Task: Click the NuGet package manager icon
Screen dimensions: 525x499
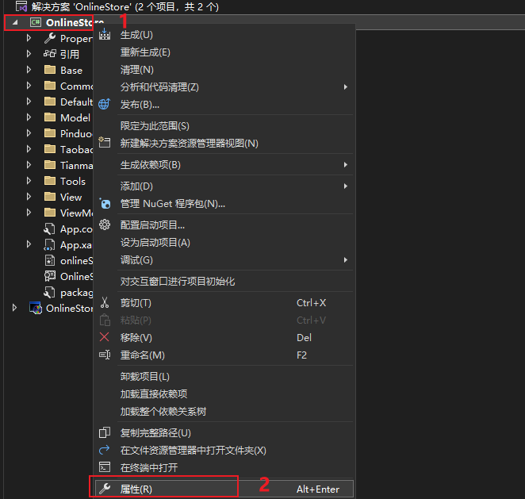Action: point(105,204)
